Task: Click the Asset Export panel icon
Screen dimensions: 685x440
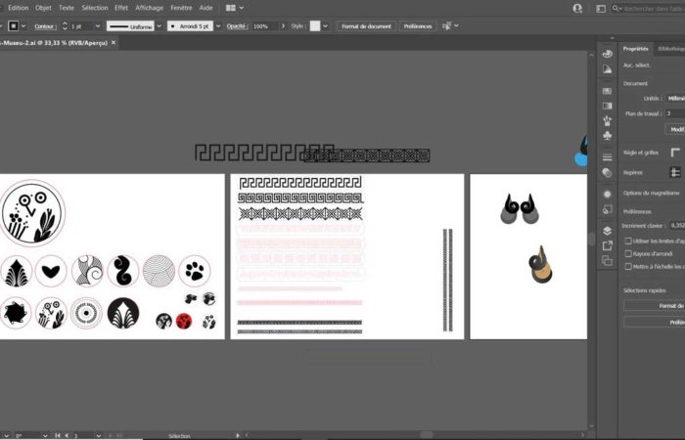Action: coord(607,245)
